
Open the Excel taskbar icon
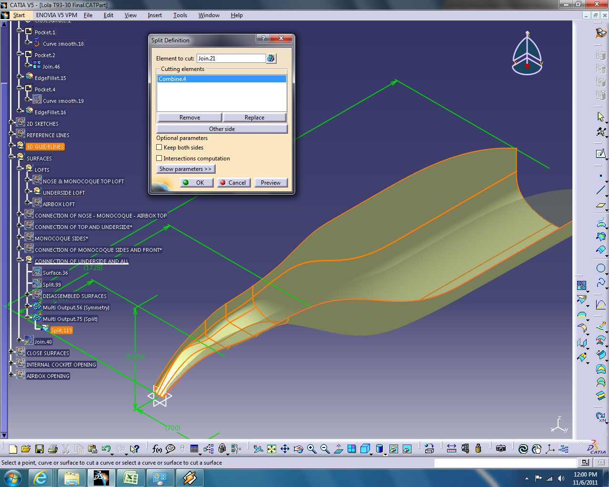130,477
